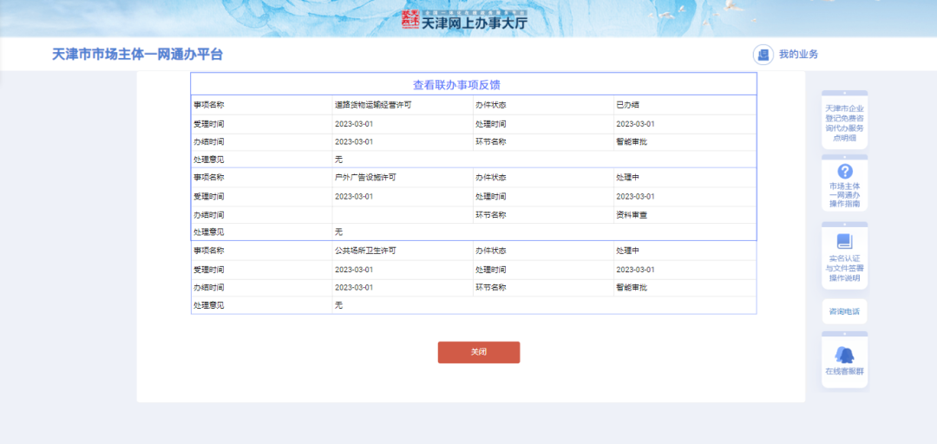Click the book icon for 实名认证
This screenshot has width=937, height=444.
[844, 241]
